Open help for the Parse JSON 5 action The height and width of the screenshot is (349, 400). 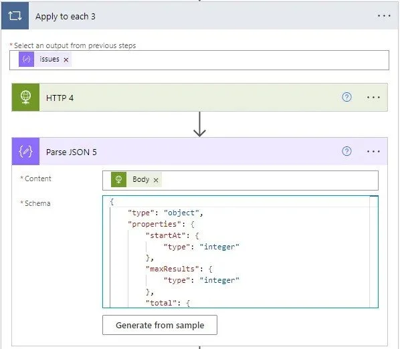point(346,151)
